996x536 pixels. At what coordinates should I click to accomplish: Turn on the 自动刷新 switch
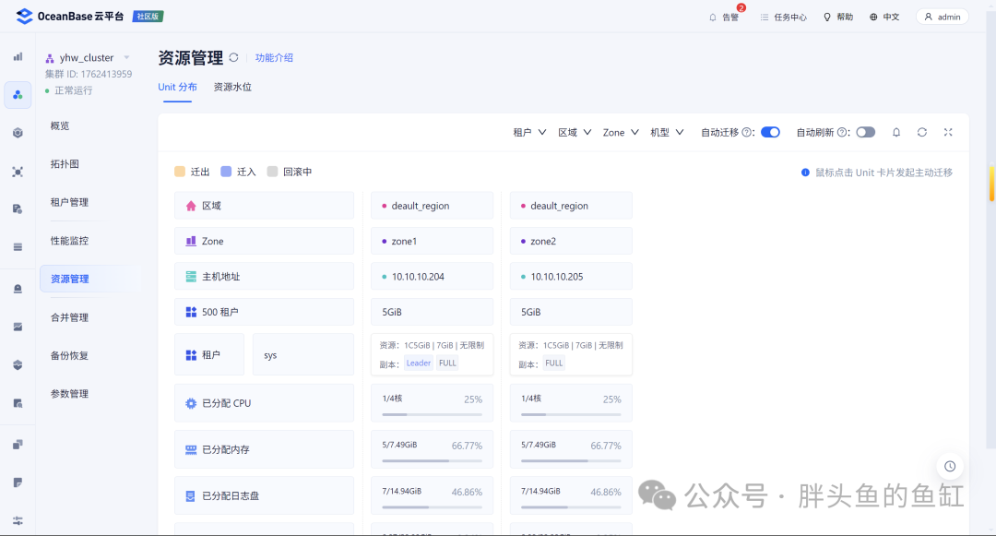click(x=866, y=132)
